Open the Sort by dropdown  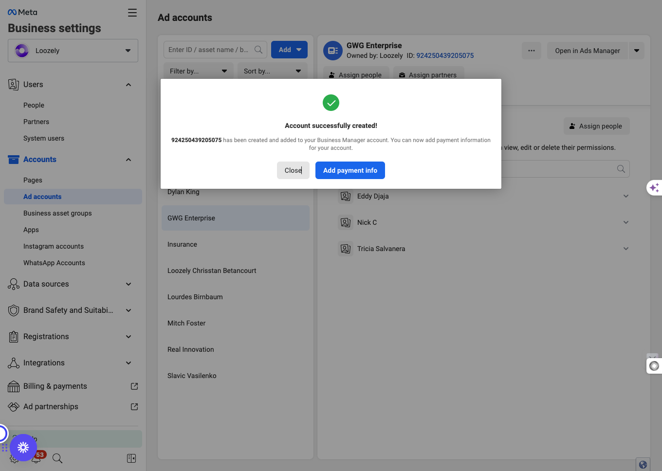pyautogui.click(x=273, y=71)
